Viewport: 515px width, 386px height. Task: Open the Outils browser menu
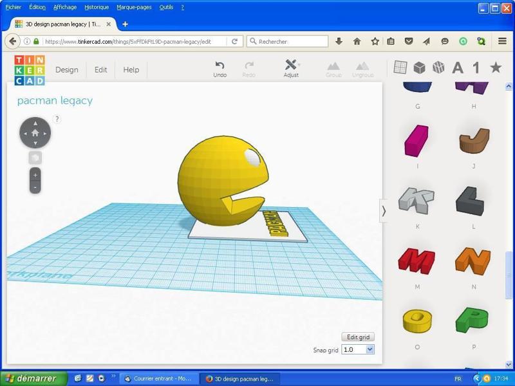coord(166,7)
